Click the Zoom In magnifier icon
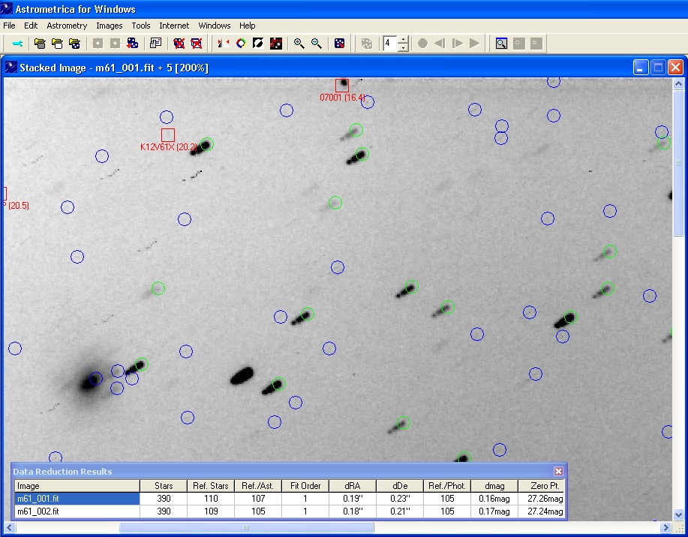 [x=299, y=44]
